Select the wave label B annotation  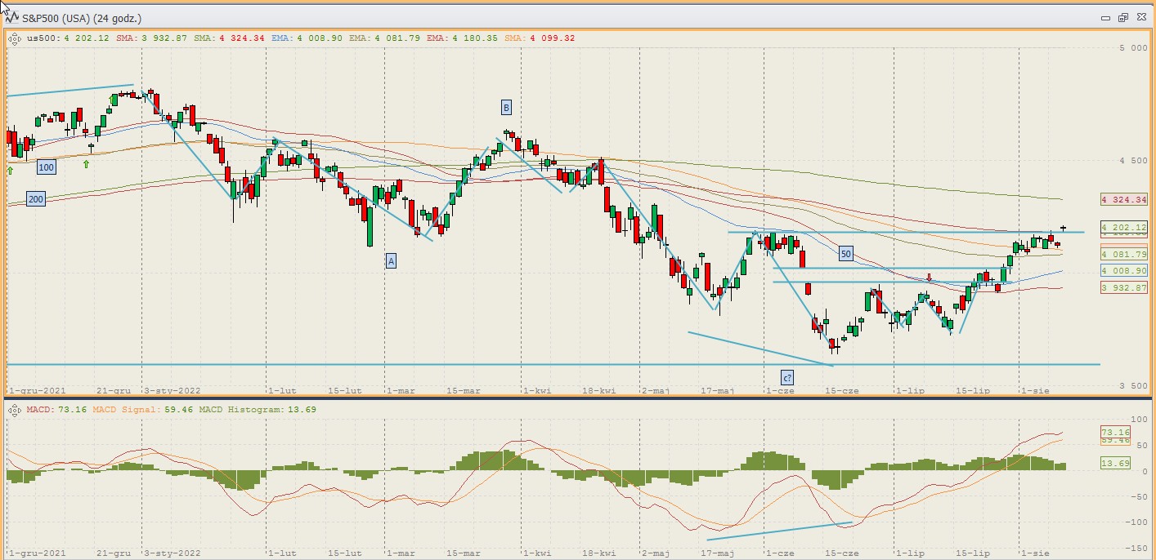click(506, 108)
